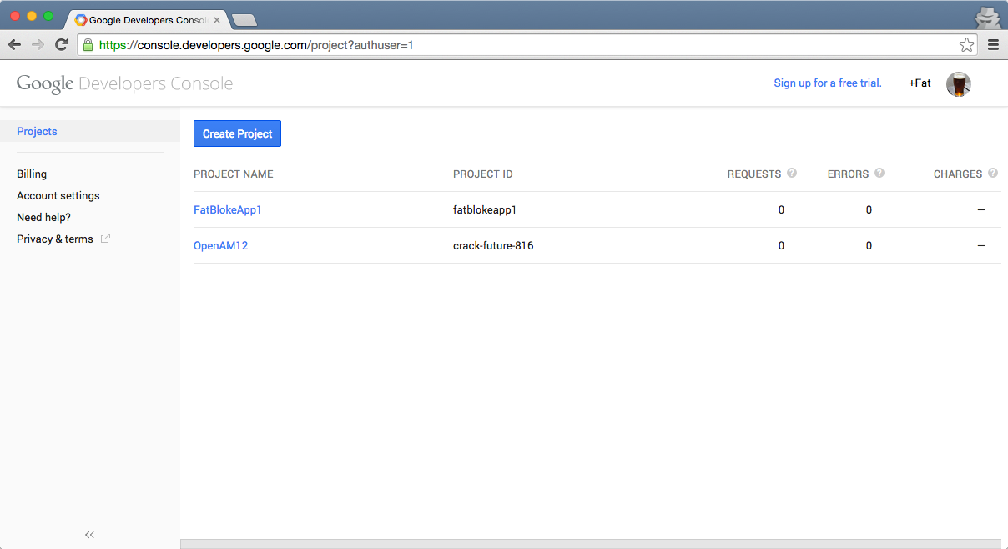Open the FatBlokeApp1 project

pyautogui.click(x=228, y=209)
